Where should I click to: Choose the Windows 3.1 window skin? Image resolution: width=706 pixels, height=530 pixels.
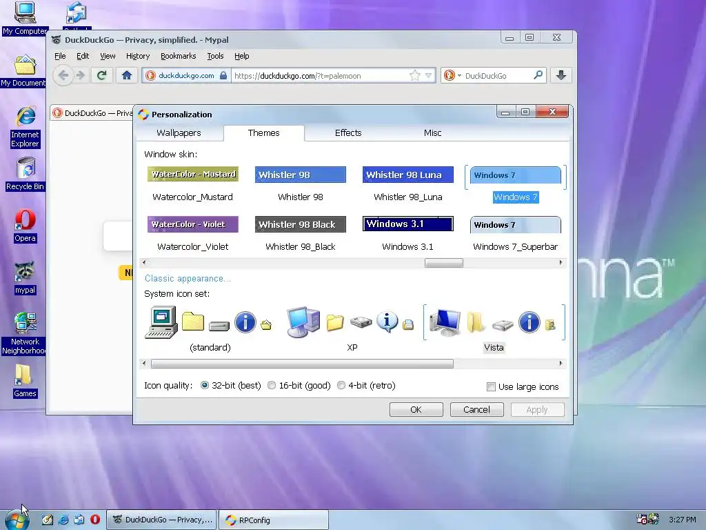coord(408,233)
